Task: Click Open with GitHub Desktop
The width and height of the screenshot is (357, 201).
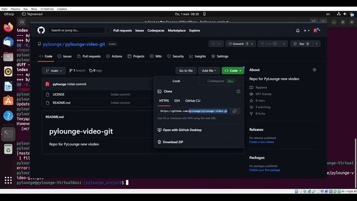Action: click(x=180, y=130)
